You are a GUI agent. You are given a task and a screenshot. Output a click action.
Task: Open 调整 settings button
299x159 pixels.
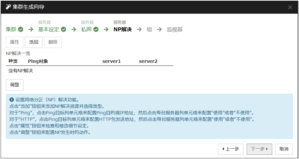(x=15, y=85)
